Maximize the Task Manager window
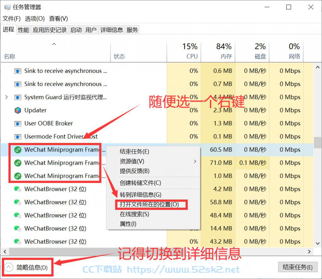This screenshot has height=279, width=322. coord(289,7)
